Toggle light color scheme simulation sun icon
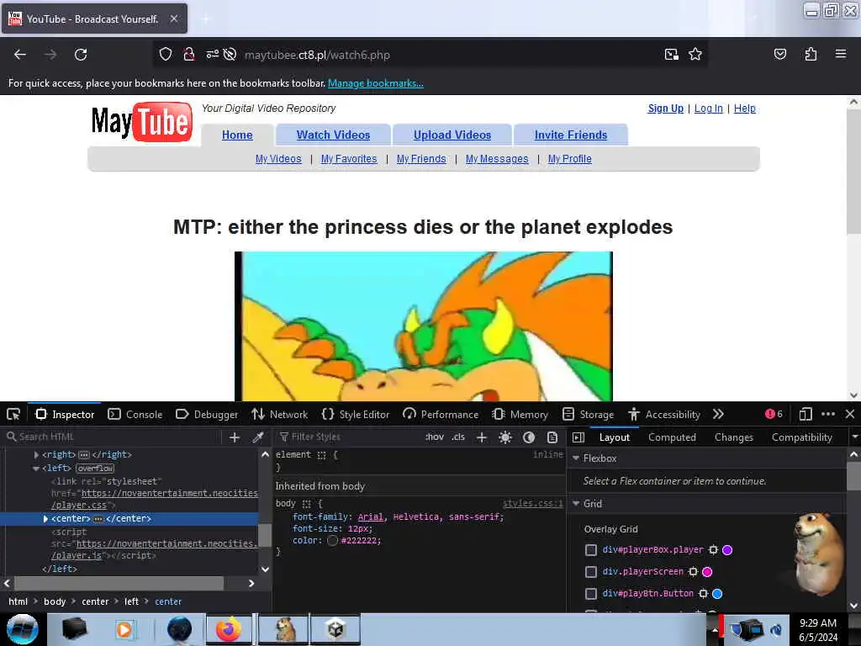 coord(505,437)
